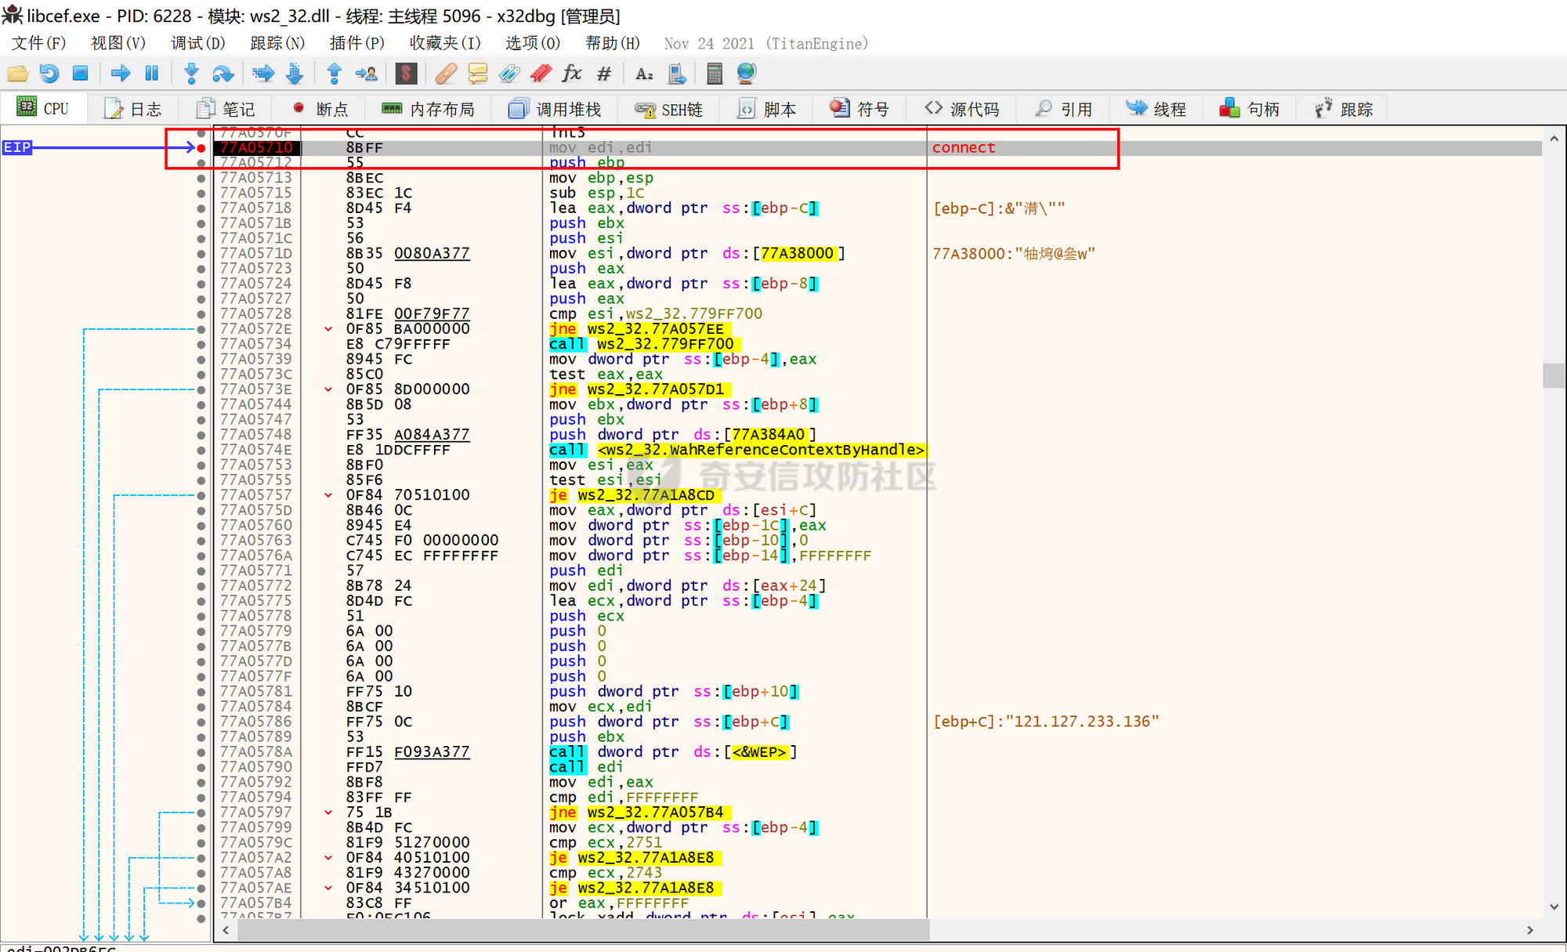Image resolution: width=1567 pixels, height=952 pixels.
Task: Switch to the 内存布局 memory map tab
Action: pos(429,109)
